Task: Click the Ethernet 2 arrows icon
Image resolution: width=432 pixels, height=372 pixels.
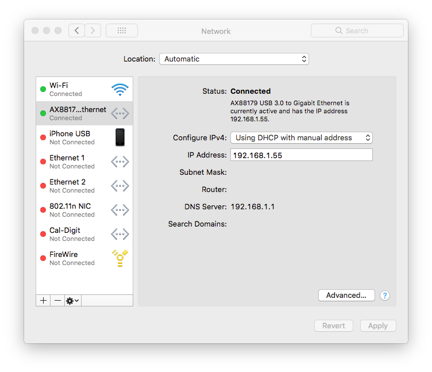Action: coord(120,186)
